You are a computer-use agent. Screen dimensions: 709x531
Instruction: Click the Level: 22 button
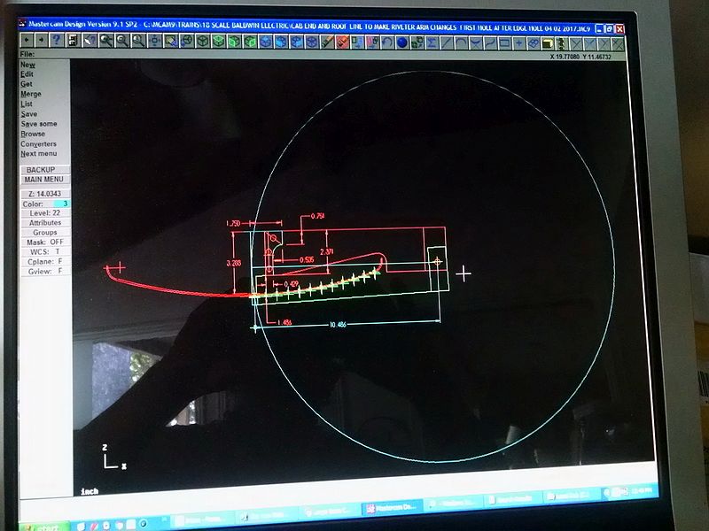[45, 213]
